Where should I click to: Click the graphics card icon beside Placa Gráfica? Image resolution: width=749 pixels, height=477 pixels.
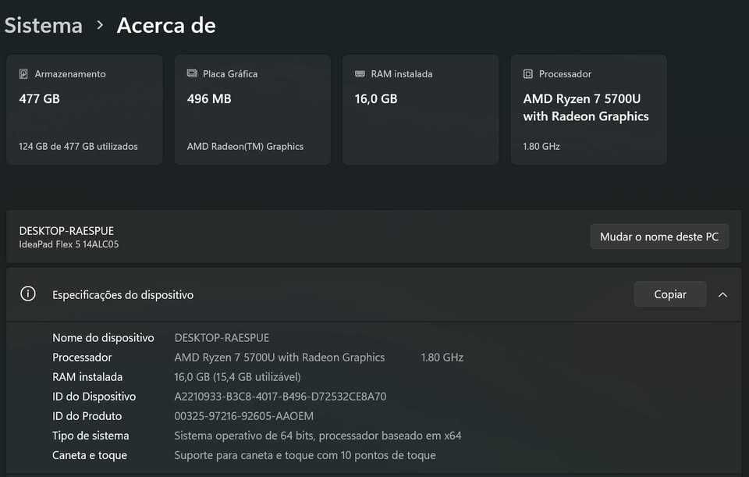192,74
